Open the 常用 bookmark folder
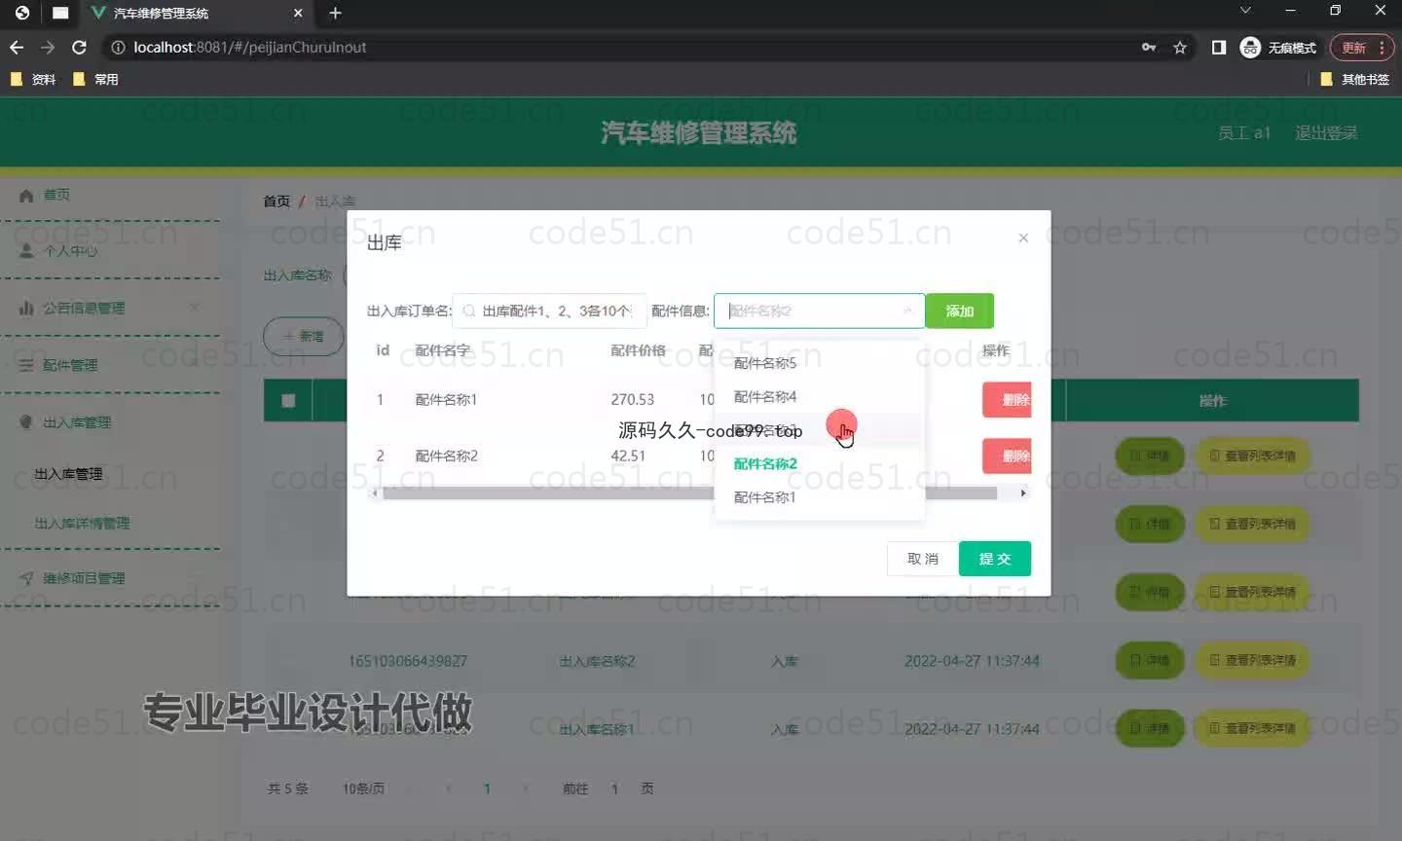1402x841 pixels. click(x=95, y=79)
